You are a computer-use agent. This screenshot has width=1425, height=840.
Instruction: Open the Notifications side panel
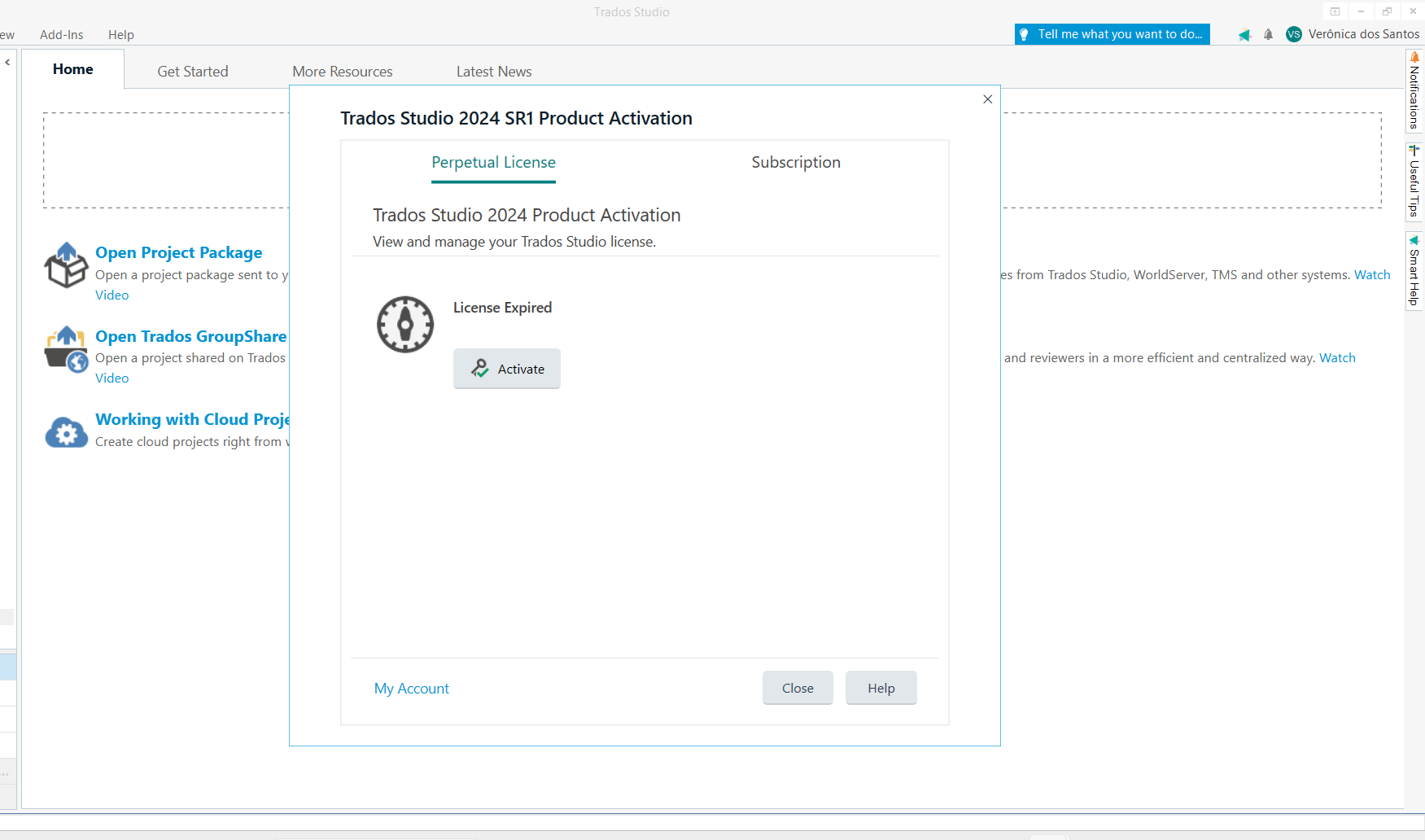(x=1416, y=90)
